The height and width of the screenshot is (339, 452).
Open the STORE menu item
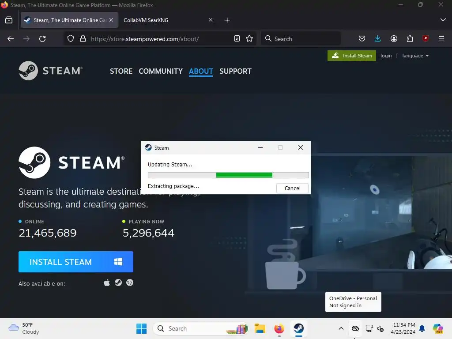click(x=121, y=71)
